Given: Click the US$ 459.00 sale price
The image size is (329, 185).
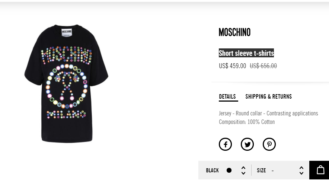Looking at the screenshot, I should (x=232, y=66).
